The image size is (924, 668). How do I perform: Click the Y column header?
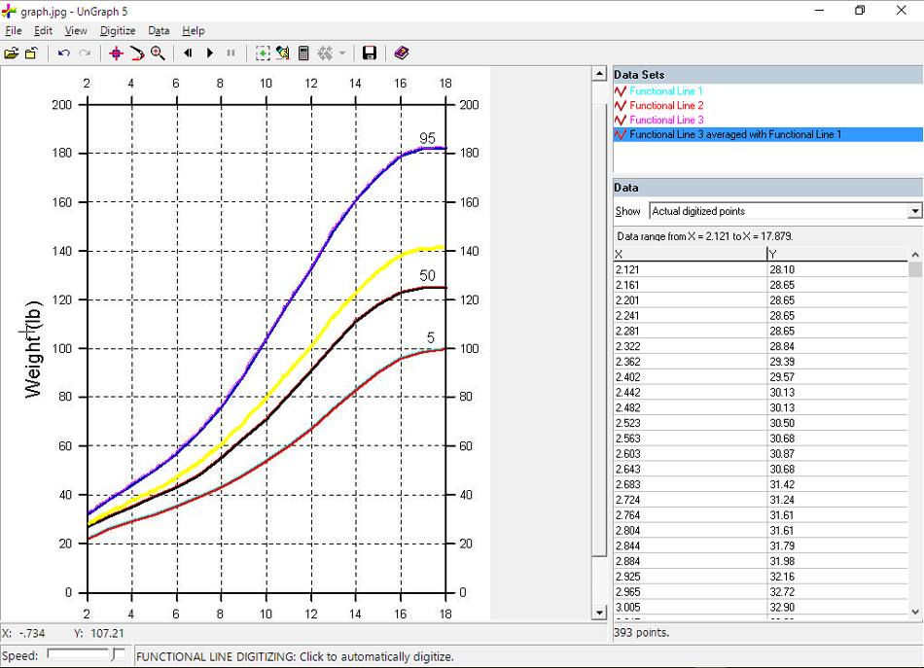point(837,254)
